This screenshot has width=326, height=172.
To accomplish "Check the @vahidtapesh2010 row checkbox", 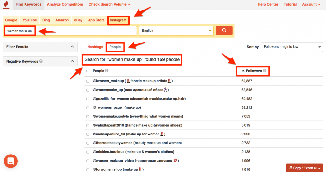I will 88,126.
